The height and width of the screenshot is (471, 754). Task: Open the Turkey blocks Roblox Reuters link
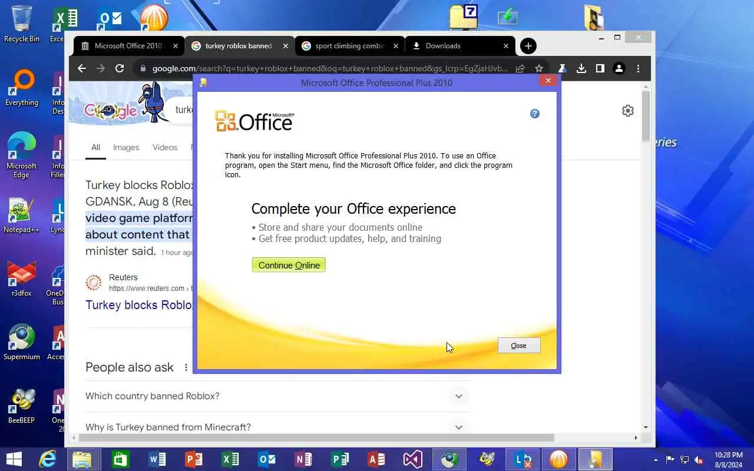[139, 305]
